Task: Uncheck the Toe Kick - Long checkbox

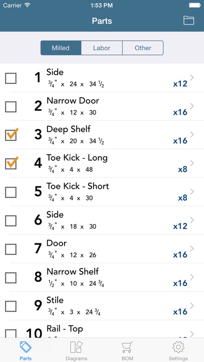Action: [11, 163]
